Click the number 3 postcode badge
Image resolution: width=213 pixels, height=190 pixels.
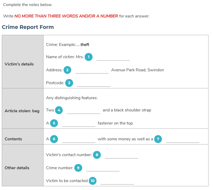point(69,83)
